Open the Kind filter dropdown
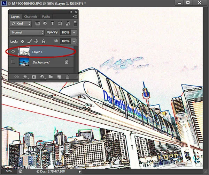209x175 pixels. pyautogui.click(x=21, y=24)
